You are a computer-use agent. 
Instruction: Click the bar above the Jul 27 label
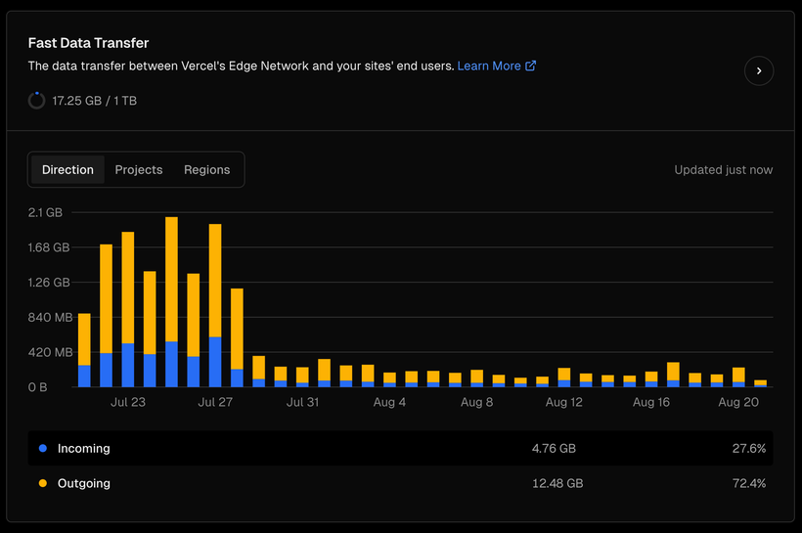(x=215, y=305)
